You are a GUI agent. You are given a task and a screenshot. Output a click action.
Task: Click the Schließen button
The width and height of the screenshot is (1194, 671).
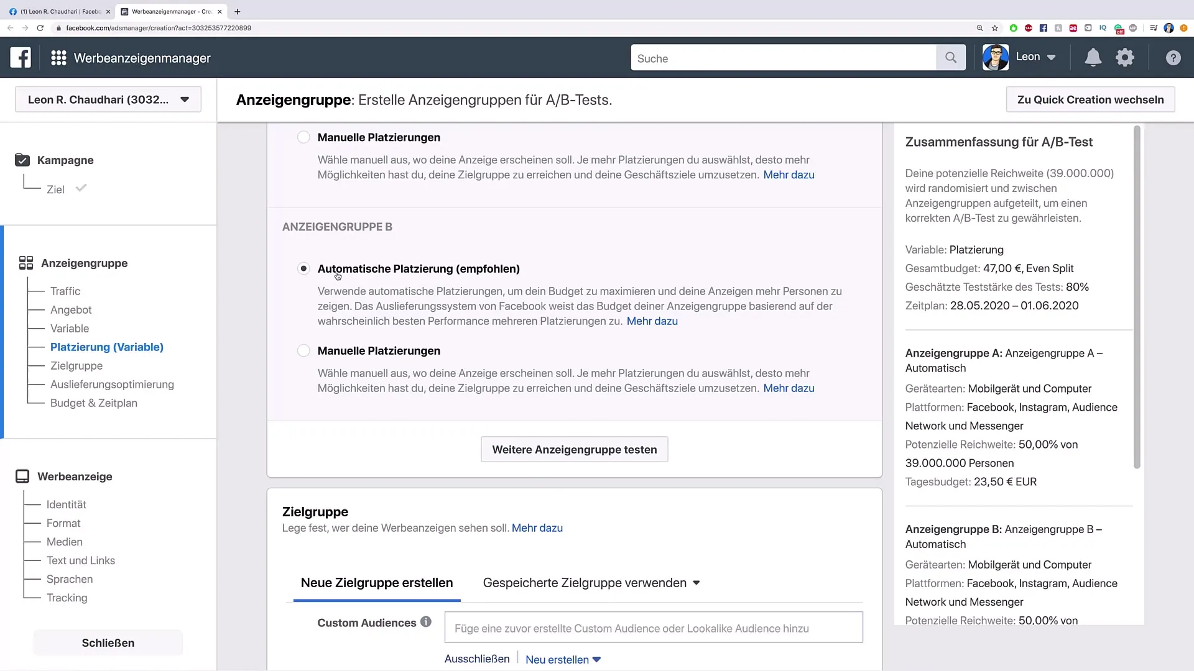coord(108,642)
